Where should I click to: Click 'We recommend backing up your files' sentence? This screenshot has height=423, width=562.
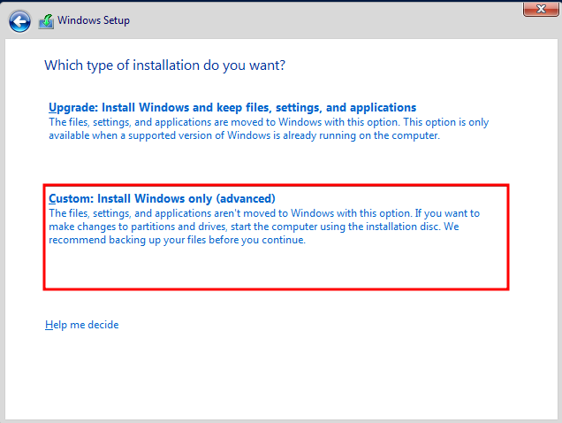[177, 240]
